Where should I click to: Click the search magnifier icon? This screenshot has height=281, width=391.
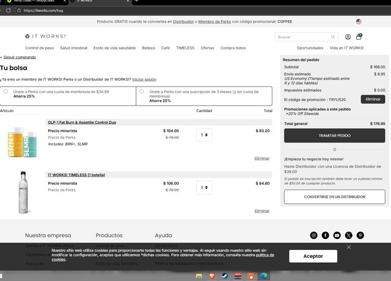point(333,37)
